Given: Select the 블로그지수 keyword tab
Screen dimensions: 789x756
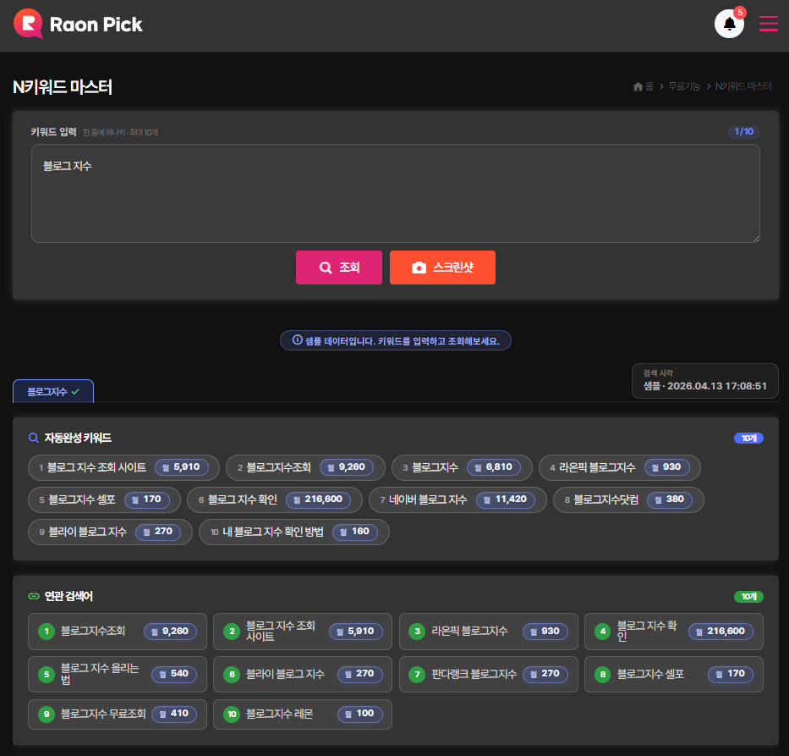Looking at the screenshot, I should coord(53,391).
